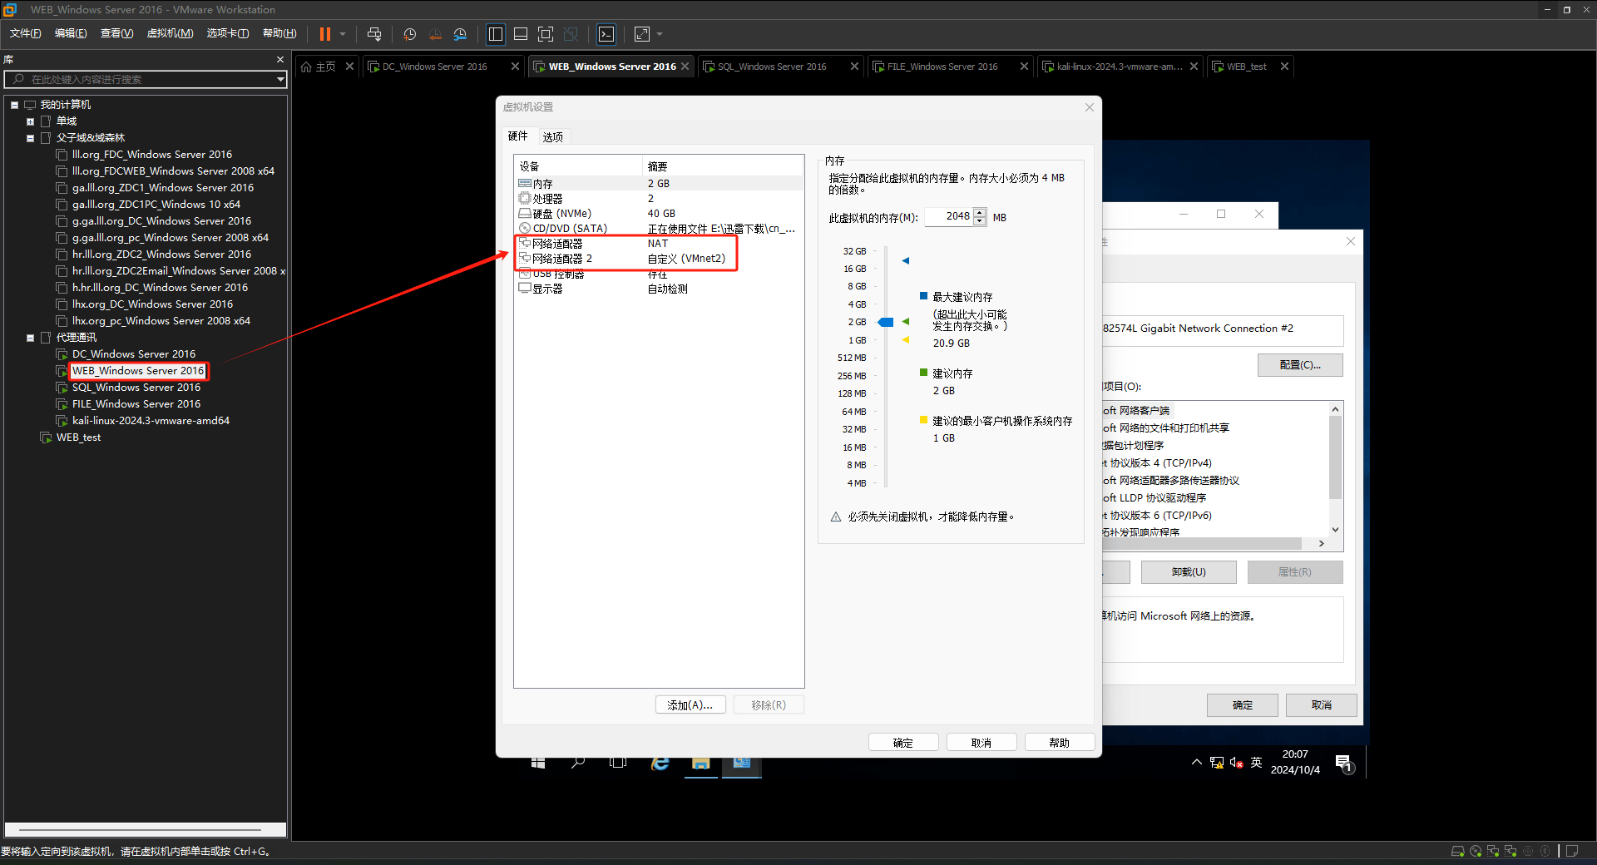Click the hard disk status bar icon
Image resolution: width=1597 pixels, height=865 pixels.
pyautogui.click(x=1457, y=851)
